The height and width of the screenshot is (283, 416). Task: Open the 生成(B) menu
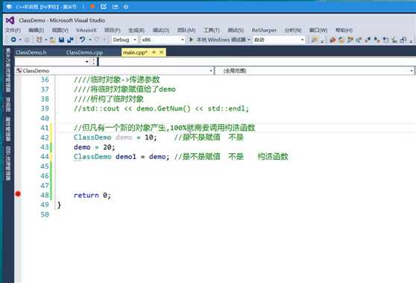(136, 31)
